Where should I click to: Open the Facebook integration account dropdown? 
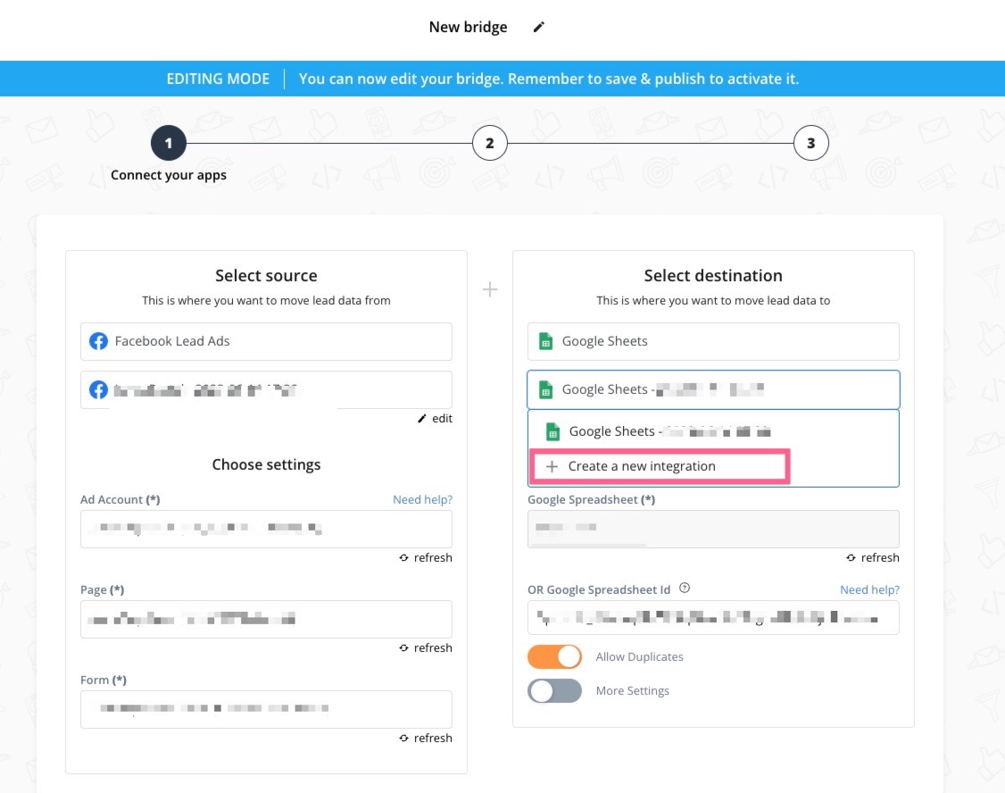(266, 389)
